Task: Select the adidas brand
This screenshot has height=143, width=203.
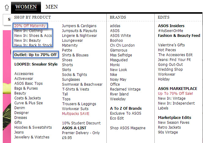Action: tap(115, 26)
